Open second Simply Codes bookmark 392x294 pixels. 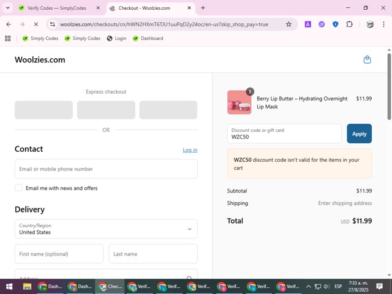point(82,38)
